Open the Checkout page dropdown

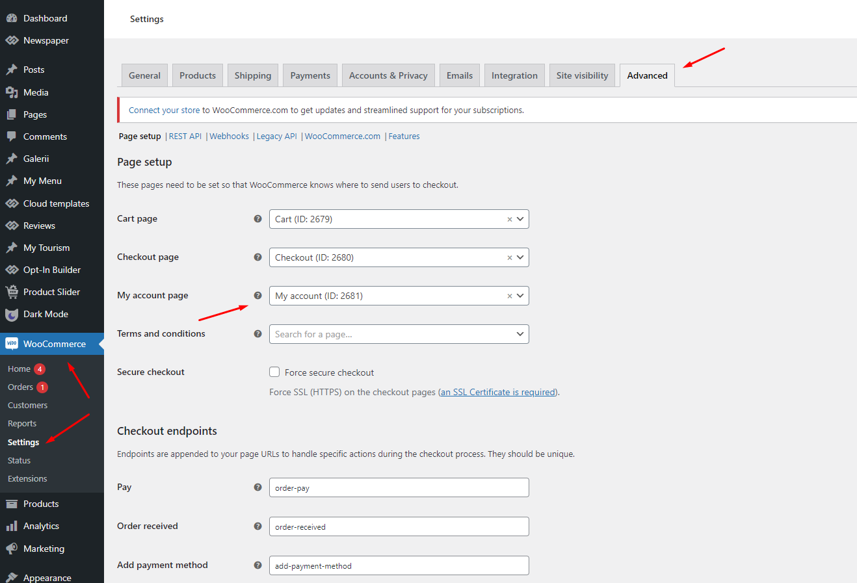(x=399, y=257)
